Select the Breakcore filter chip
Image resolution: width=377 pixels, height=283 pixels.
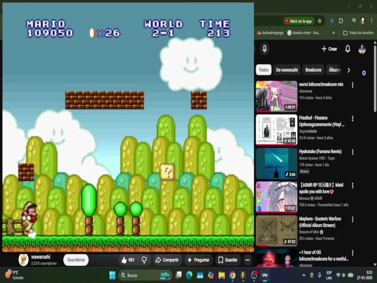(313, 70)
